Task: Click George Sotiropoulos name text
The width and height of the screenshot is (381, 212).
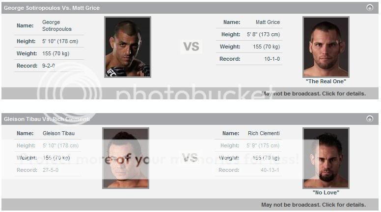Action: point(57,25)
